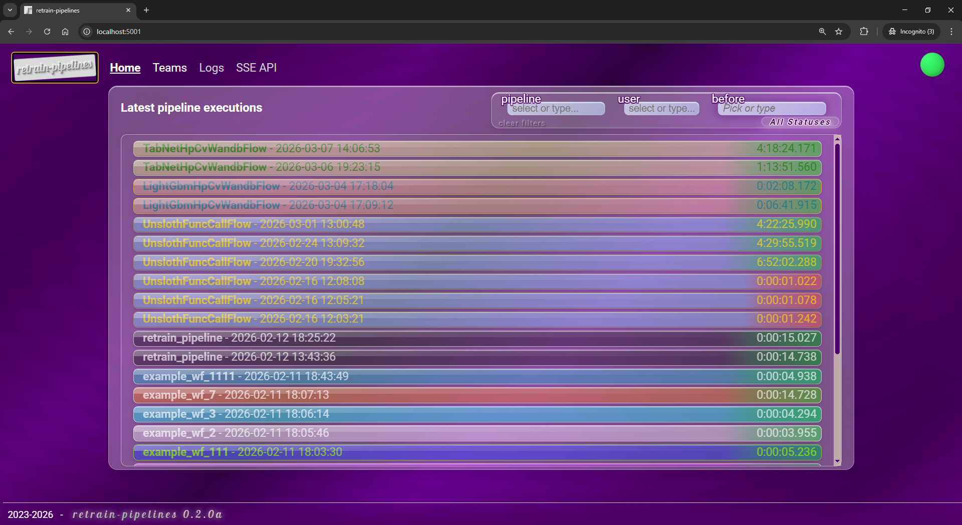The image size is (962, 525).
Task: Click the Latest pipeline executions heading
Action: [191, 108]
